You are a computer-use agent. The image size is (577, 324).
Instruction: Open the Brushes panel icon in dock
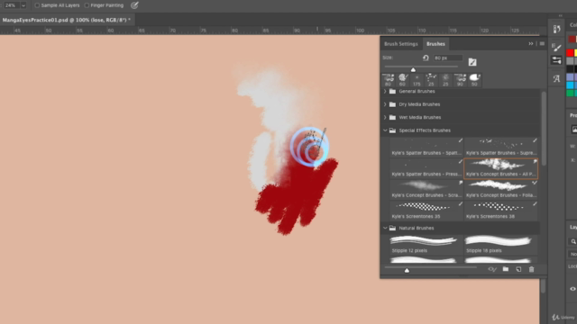pos(556,47)
